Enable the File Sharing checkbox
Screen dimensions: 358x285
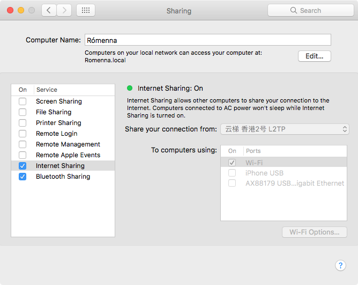tap(23, 112)
